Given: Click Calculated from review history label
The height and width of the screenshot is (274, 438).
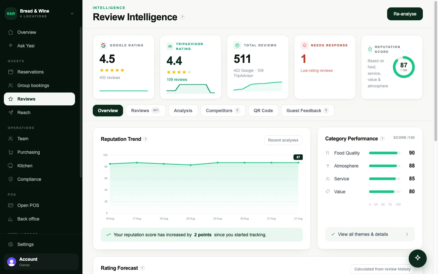Looking at the screenshot, I should (382, 269).
